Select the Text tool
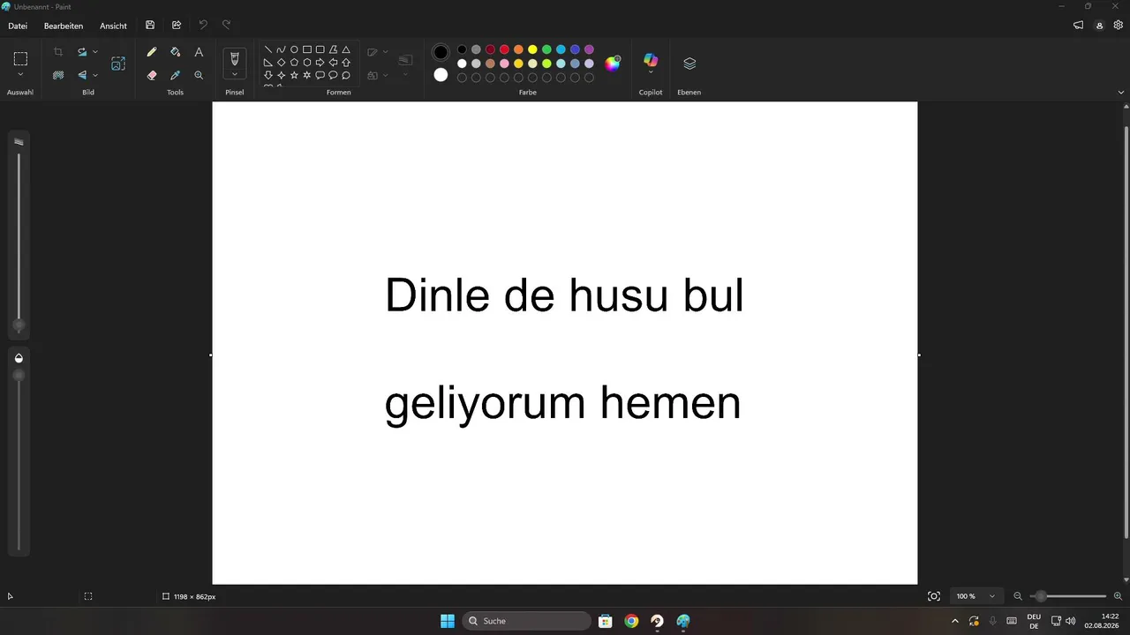This screenshot has height=635, width=1130. point(199,52)
